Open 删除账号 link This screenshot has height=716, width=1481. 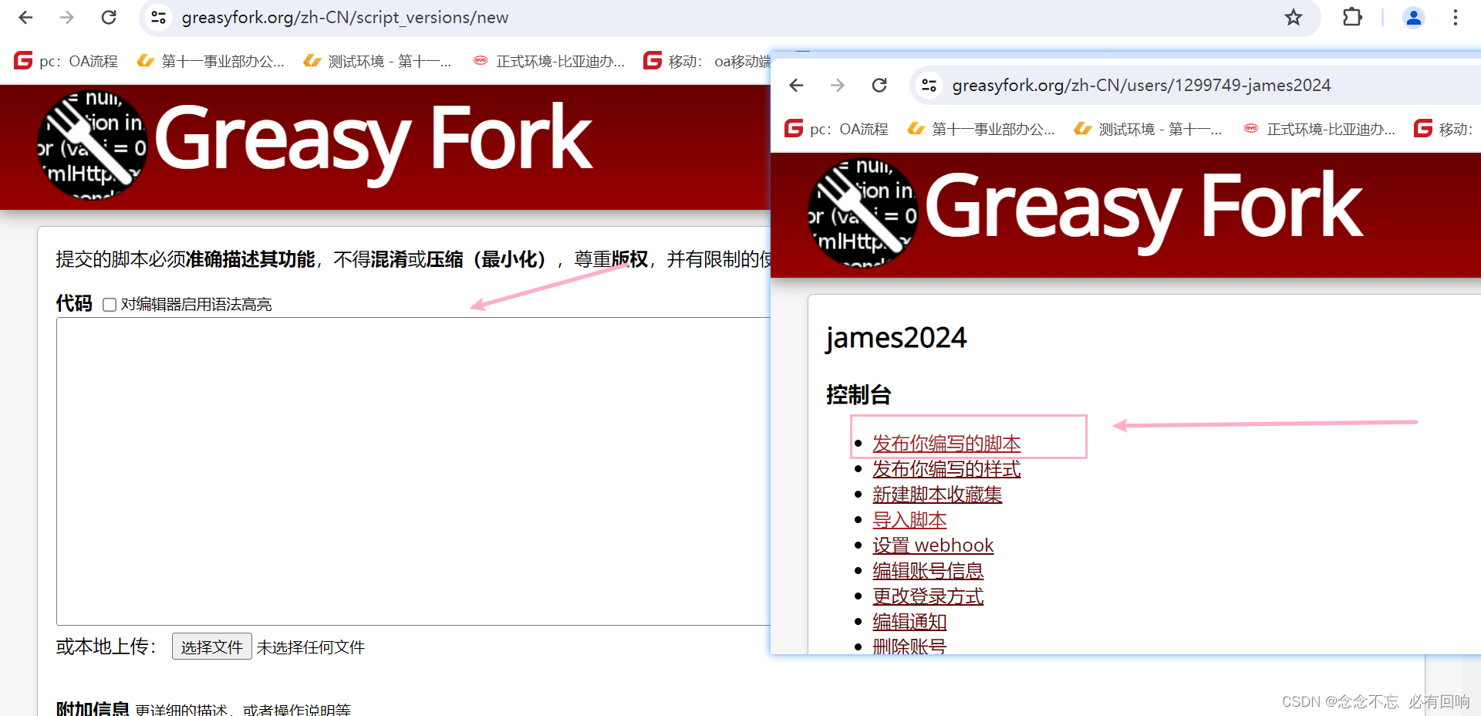[x=909, y=646]
